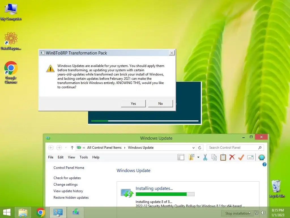Click the Windows Update page heading
This screenshot has height=218, width=290.
click(133, 170)
